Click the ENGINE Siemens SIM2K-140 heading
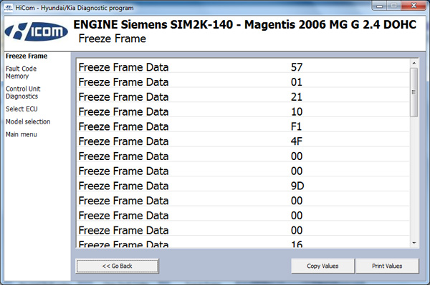430x285 pixels. point(244,24)
